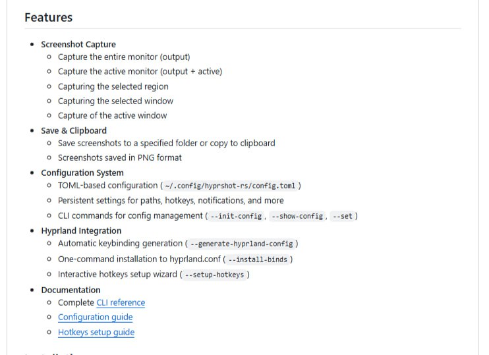Click "Screenshots saved in PNG format" text
Screen dimensions: 489x355
tap(119, 158)
